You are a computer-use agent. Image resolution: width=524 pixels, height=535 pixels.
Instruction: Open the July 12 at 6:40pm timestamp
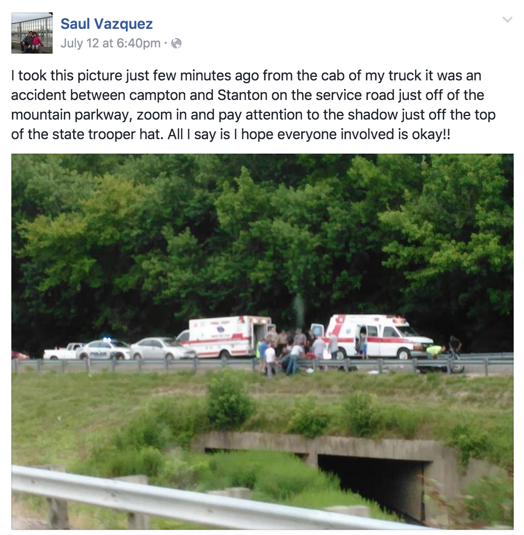[x=110, y=43]
